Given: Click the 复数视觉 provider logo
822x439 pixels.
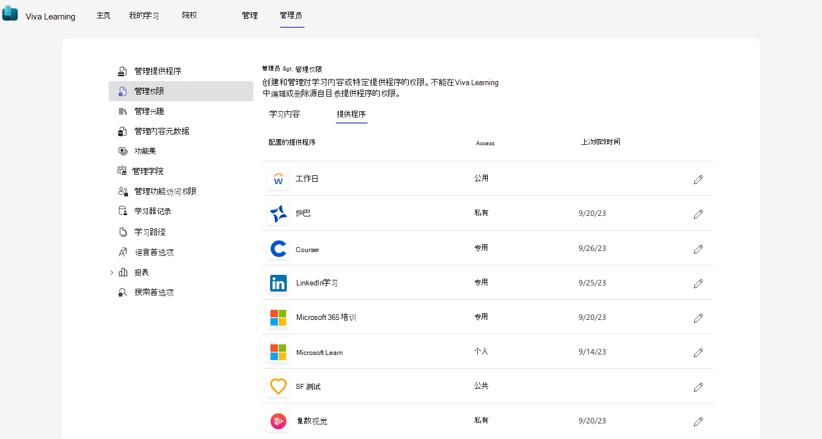Looking at the screenshot, I should tap(278, 421).
